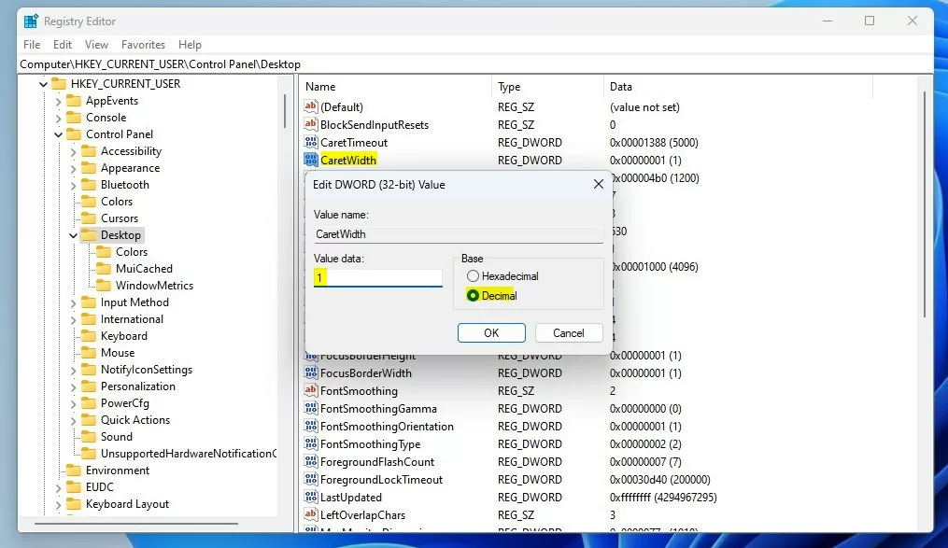Click the (Default) string value icon
This screenshot has height=548, width=948.
tap(311, 106)
